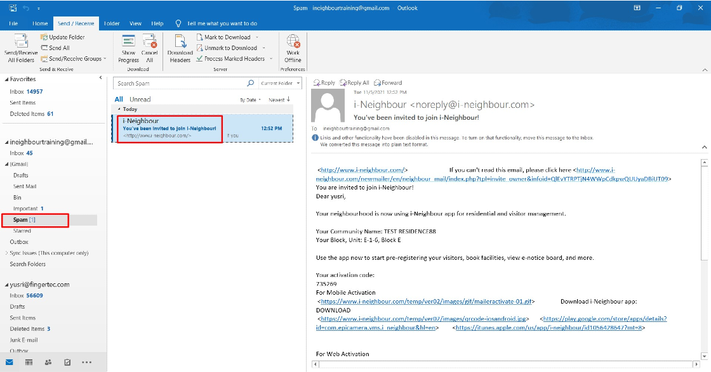The height and width of the screenshot is (372, 711).
Task: Collapse yusri@fingertec.com account
Action: point(7,285)
